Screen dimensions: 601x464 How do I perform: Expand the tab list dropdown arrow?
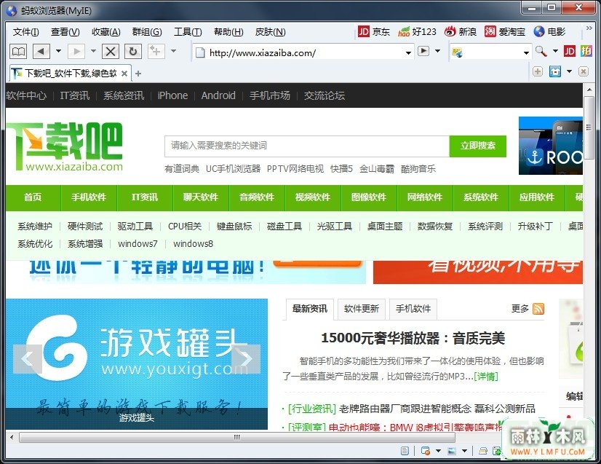569,71
